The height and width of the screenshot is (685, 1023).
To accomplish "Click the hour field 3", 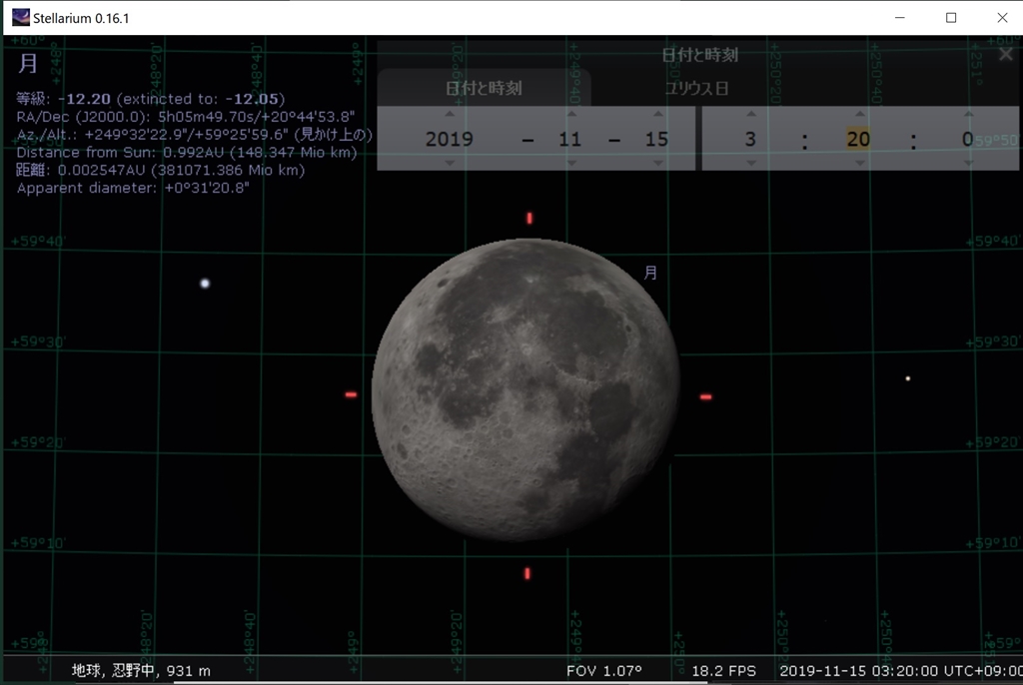I will pyautogui.click(x=751, y=139).
